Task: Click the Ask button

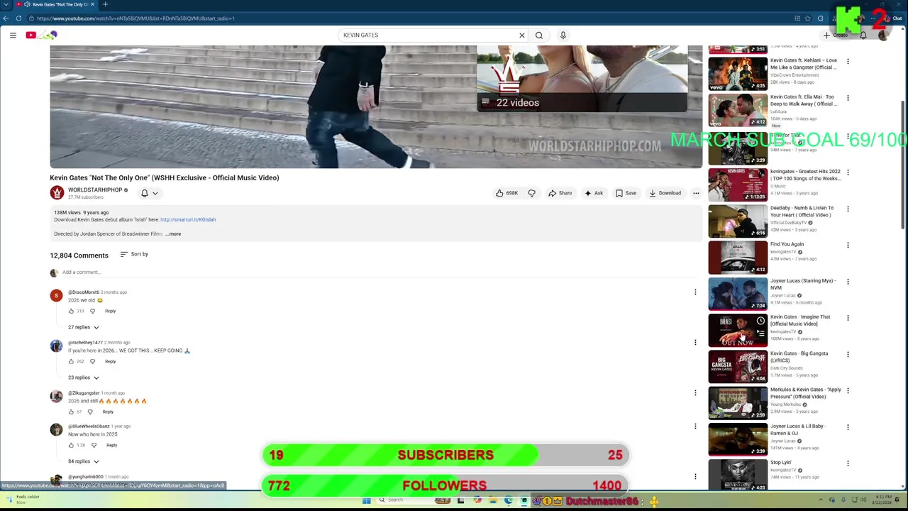Action: (x=594, y=193)
